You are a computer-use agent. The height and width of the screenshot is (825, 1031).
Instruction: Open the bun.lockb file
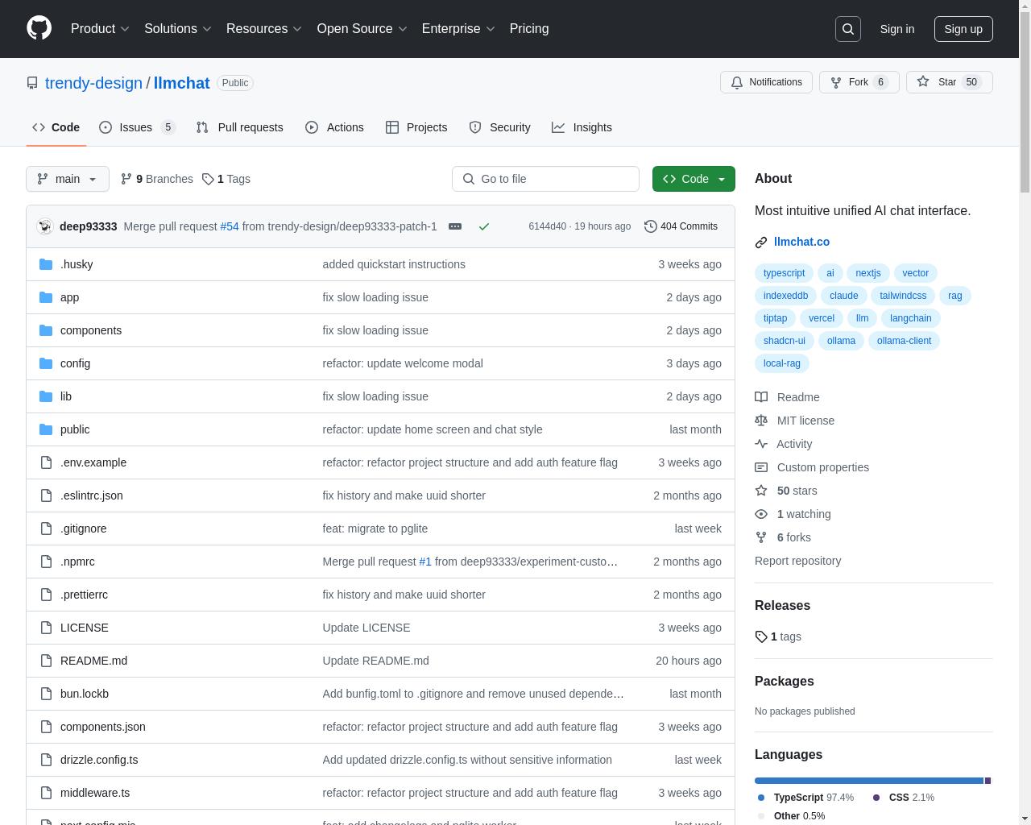tap(85, 694)
